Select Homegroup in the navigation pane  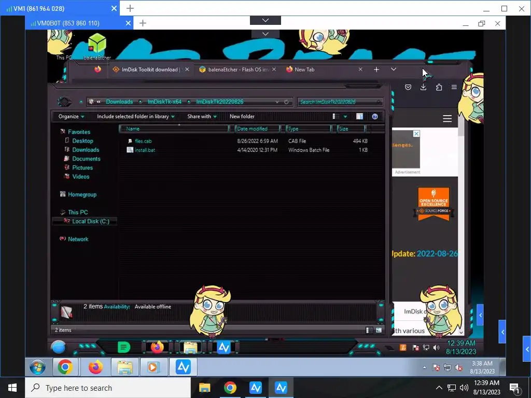[78, 195]
